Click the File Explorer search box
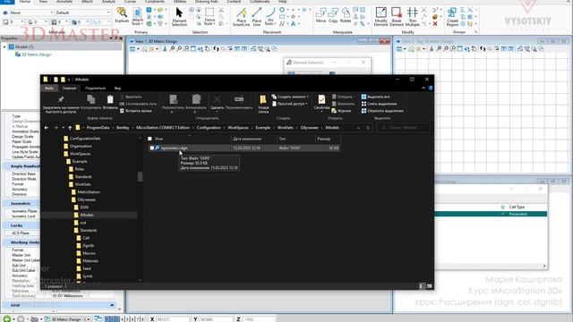The width and height of the screenshot is (573, 322). coord(404,128)
